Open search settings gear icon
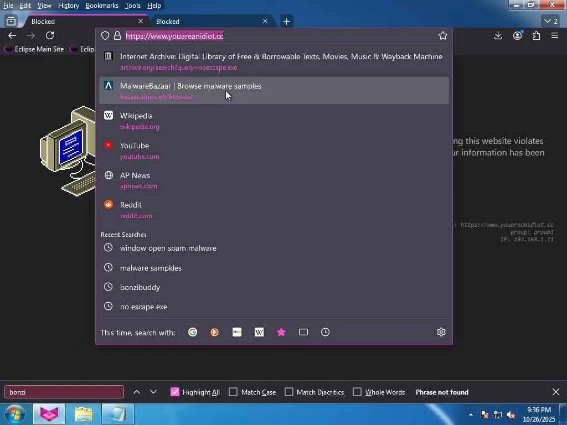This screenshot has height=425, width=567. pos(441,332)
